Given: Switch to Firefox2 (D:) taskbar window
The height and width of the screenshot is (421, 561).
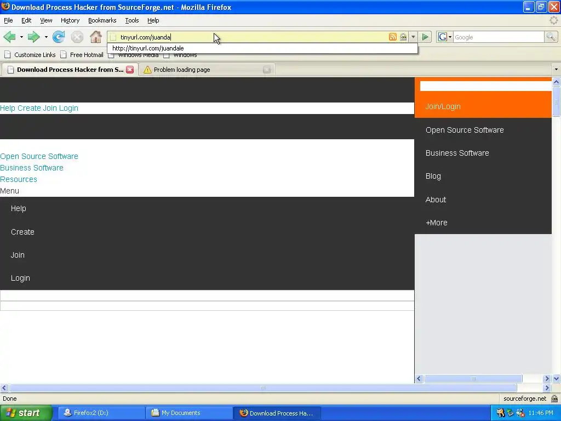Looking at the screenshot, I should [x=101, y=413].
